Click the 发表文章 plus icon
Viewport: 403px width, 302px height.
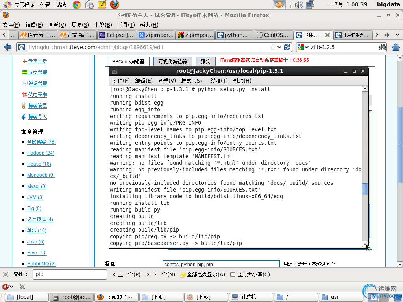pyautogui.click(x=25, y=61)
